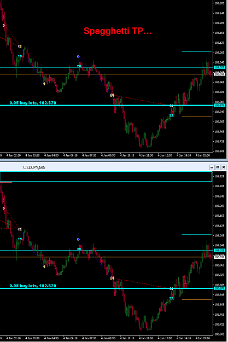The image size is (228, 342).
Task: Select '0.05 buy lots, 102.870' label in USDJPY,M5 window
Action: click(33, 286)
